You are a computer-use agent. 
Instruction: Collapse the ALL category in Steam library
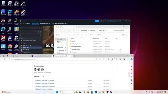pos(20,38)
